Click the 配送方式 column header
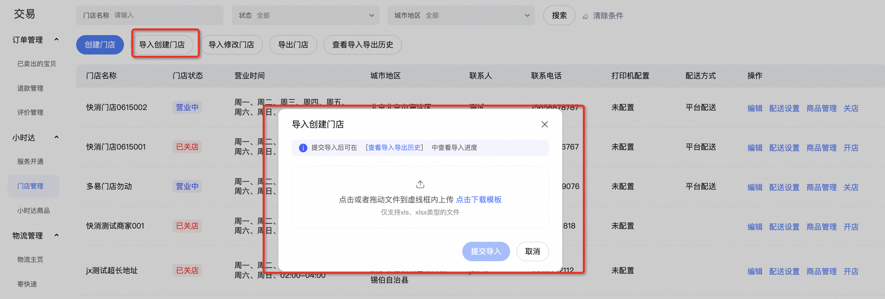The width and height of the screenshot is (885, 299). 701,75
